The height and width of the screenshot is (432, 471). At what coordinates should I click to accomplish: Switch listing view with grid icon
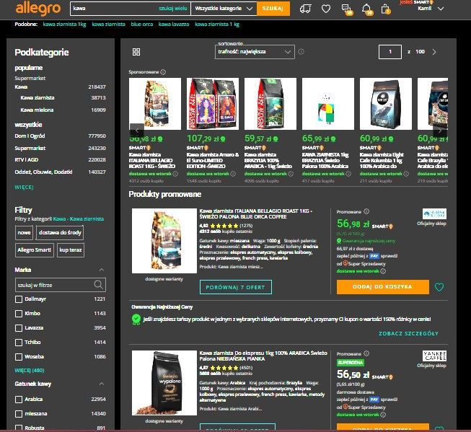click(x=136, y=52)
